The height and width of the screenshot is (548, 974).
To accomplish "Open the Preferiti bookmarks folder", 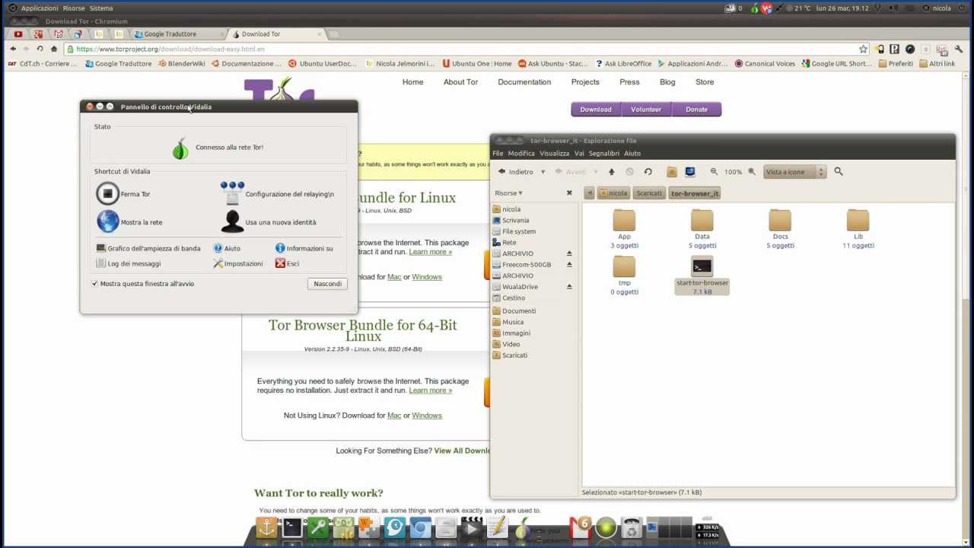I will click(x=896, y=64).
